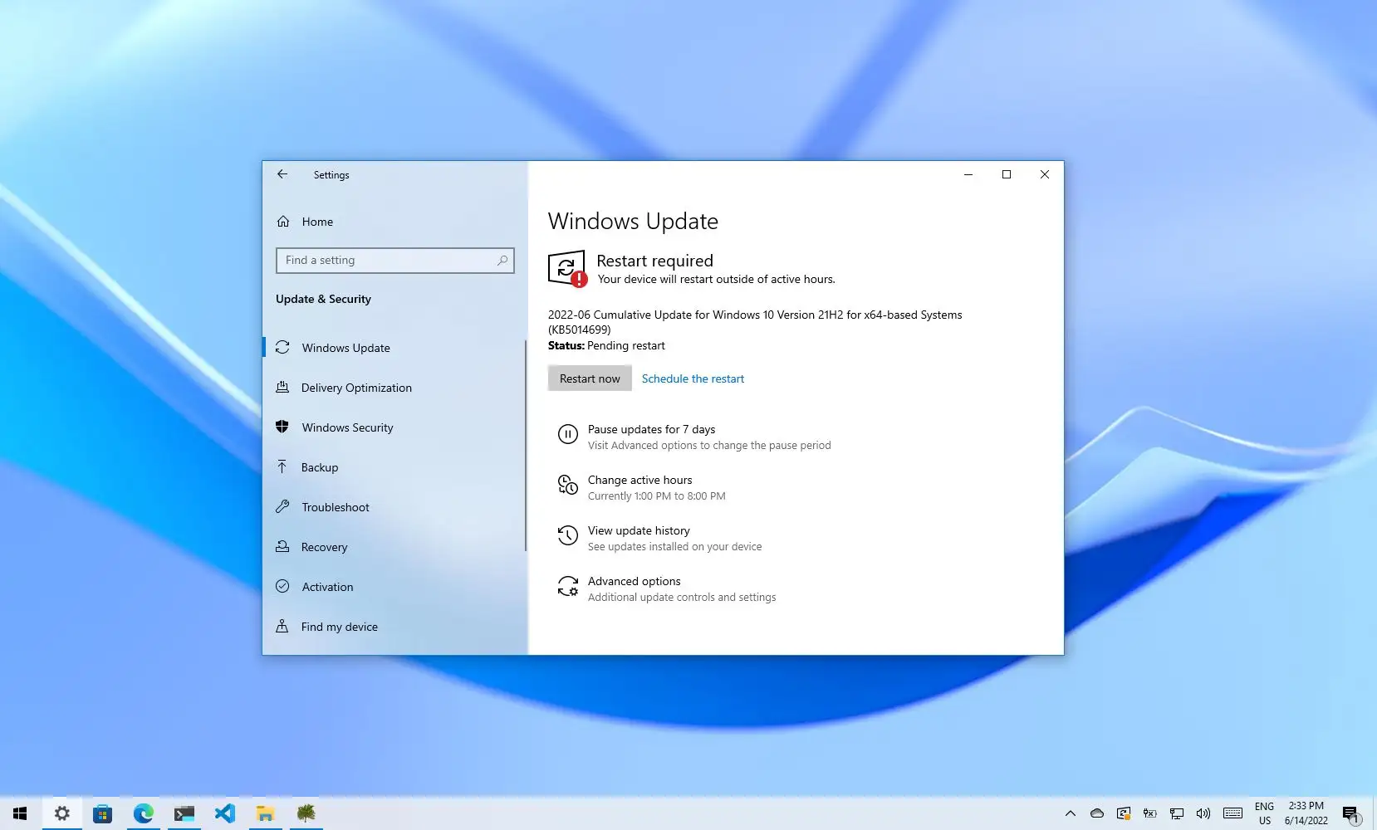
Task: Close the Settings window
Action: [1045, 174]
